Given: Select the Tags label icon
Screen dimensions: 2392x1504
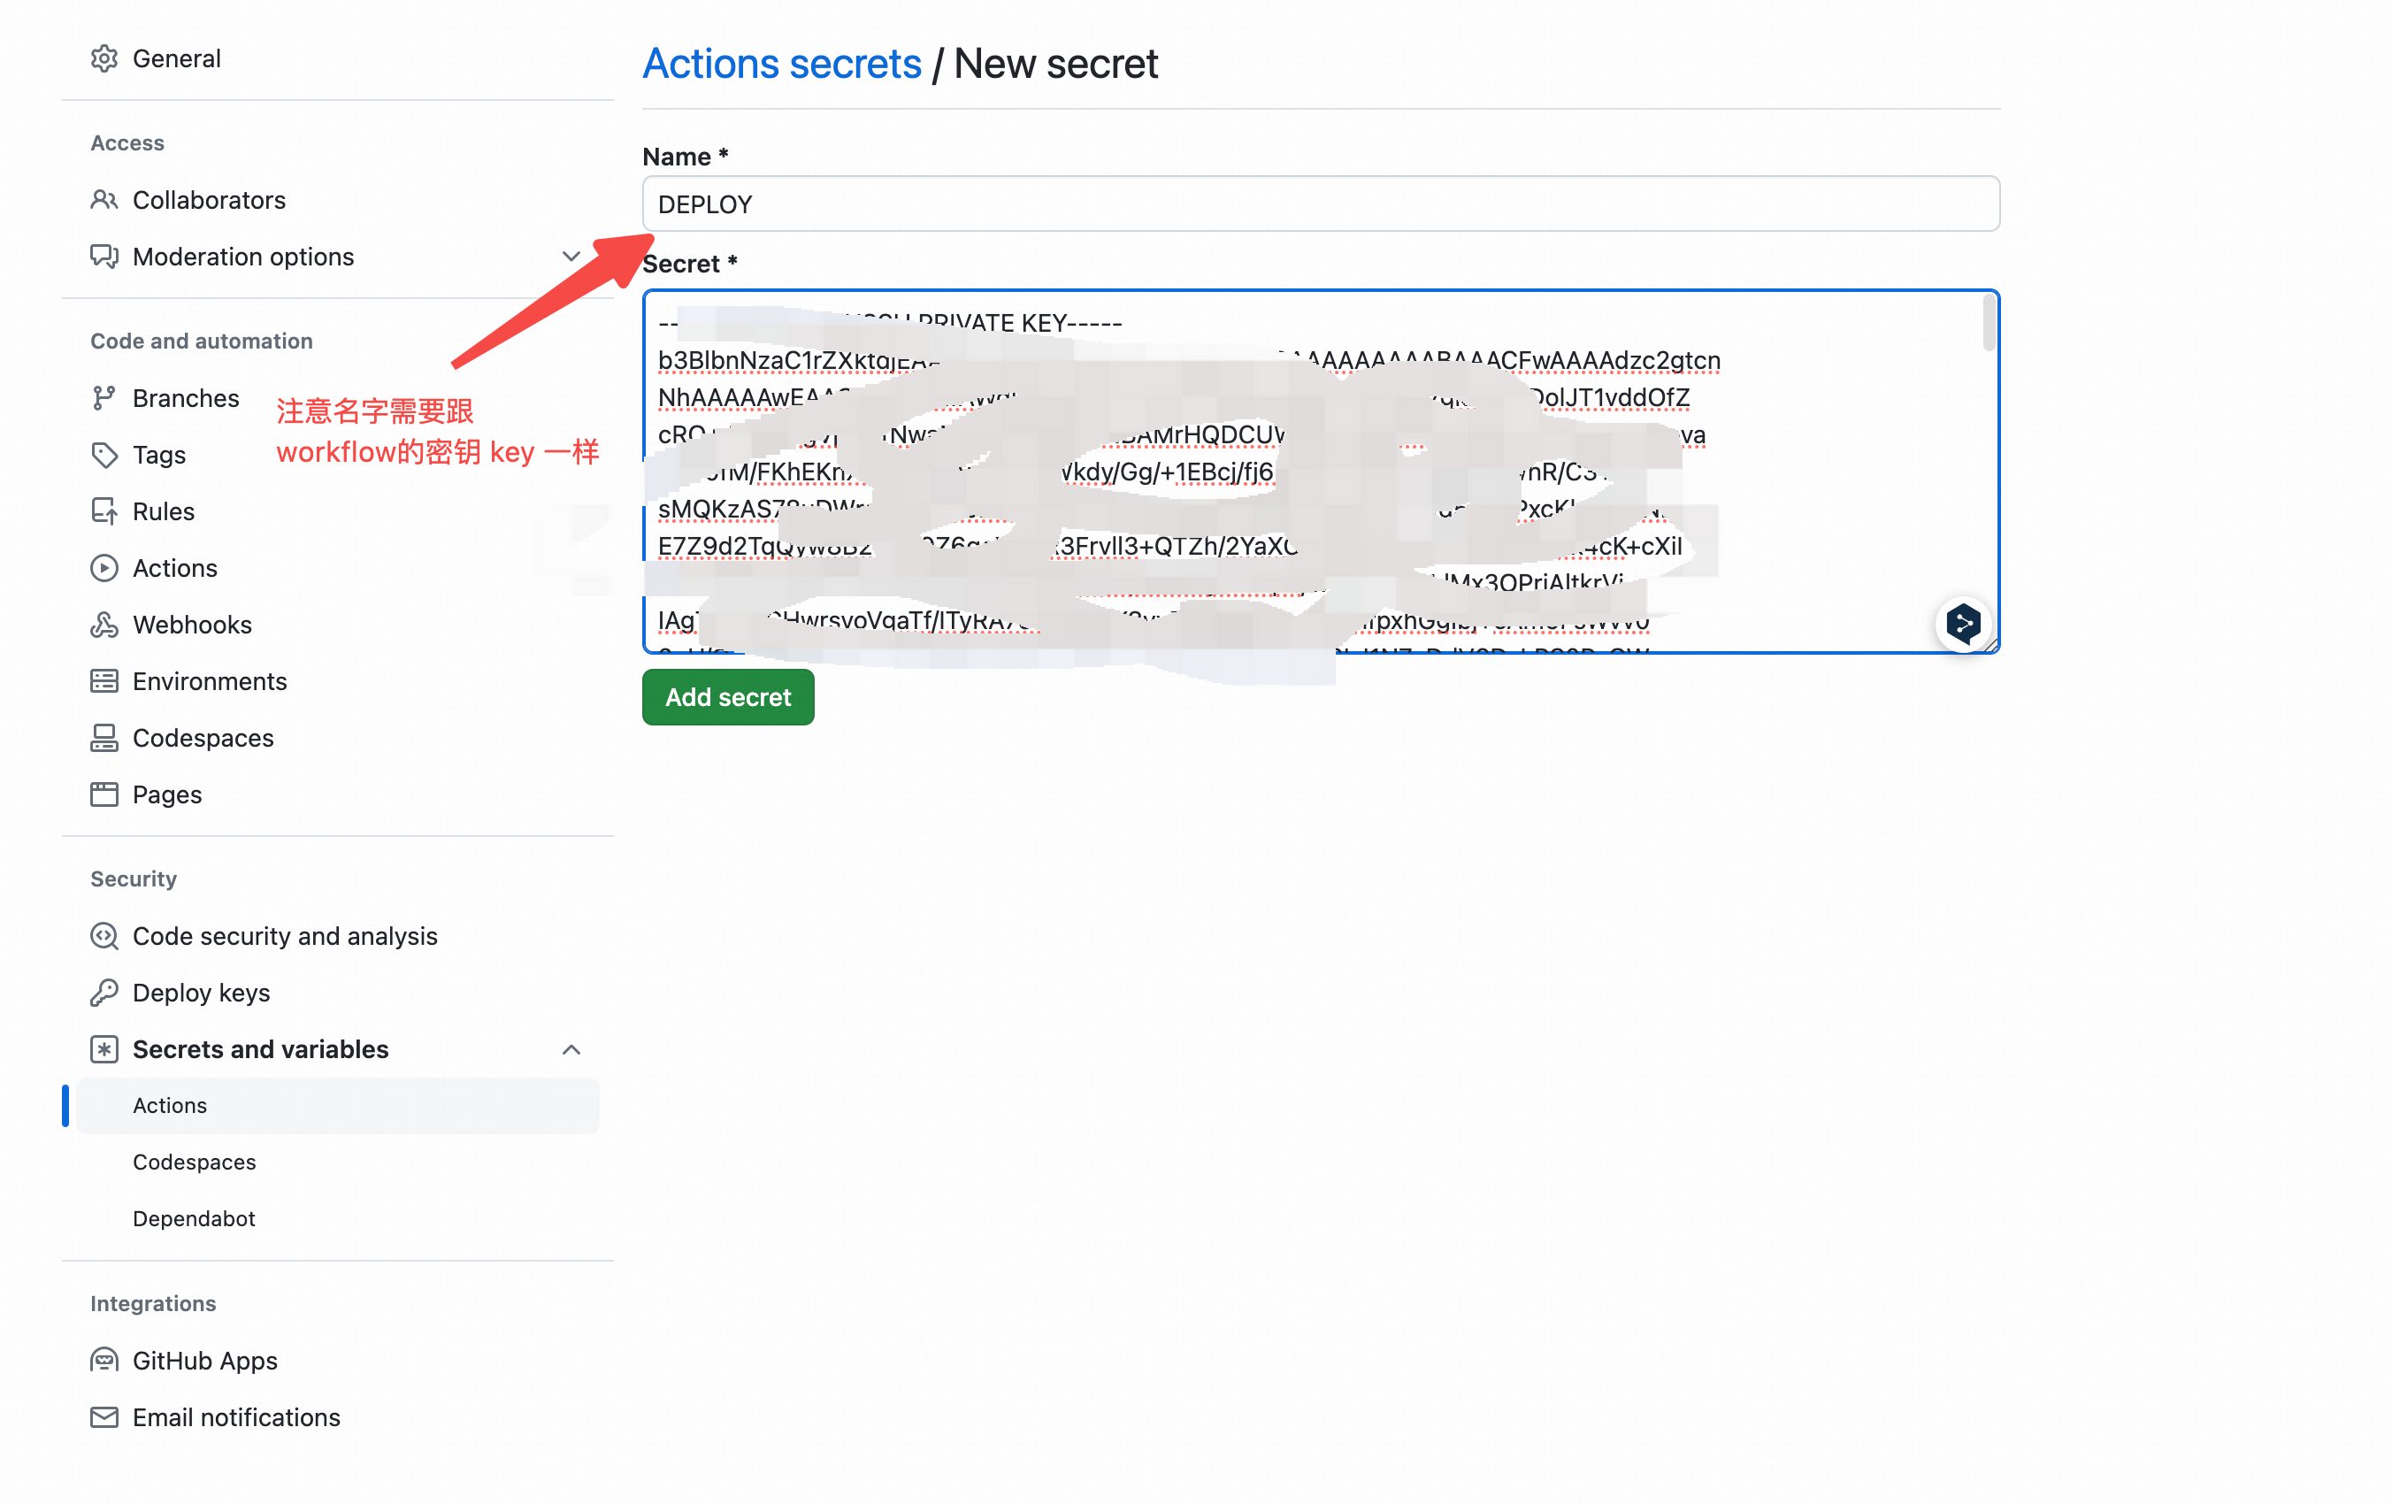Looking at the screenshot, I should 104,455.
